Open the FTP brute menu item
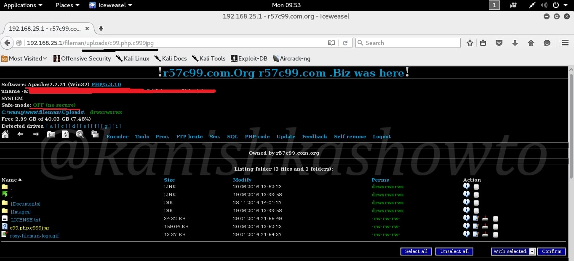Viewport: 574px width, 261px height. 189,137
